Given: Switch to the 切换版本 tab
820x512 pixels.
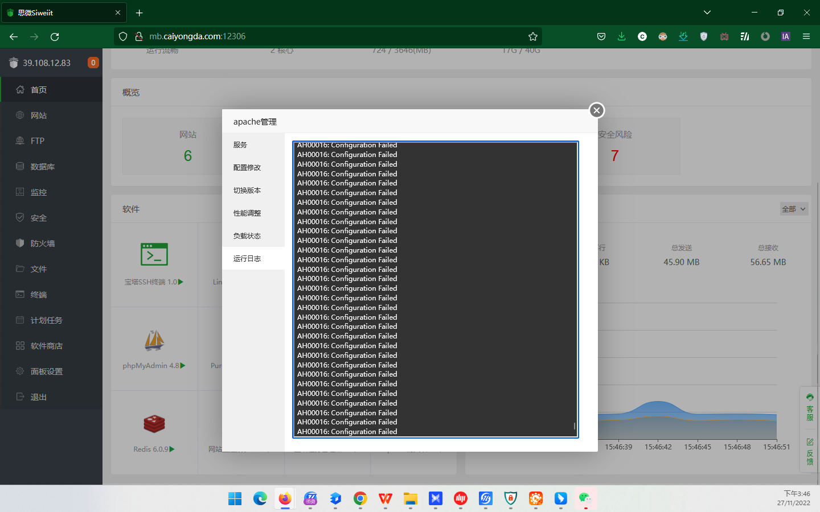Looking at the screenshot, I should click(247, 191).
